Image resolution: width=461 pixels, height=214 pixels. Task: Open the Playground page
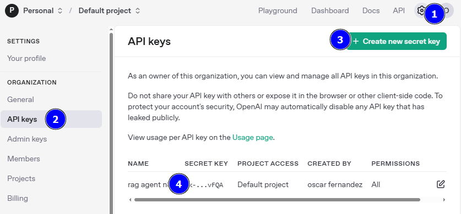pyautogui.click(x=278, y=11)
